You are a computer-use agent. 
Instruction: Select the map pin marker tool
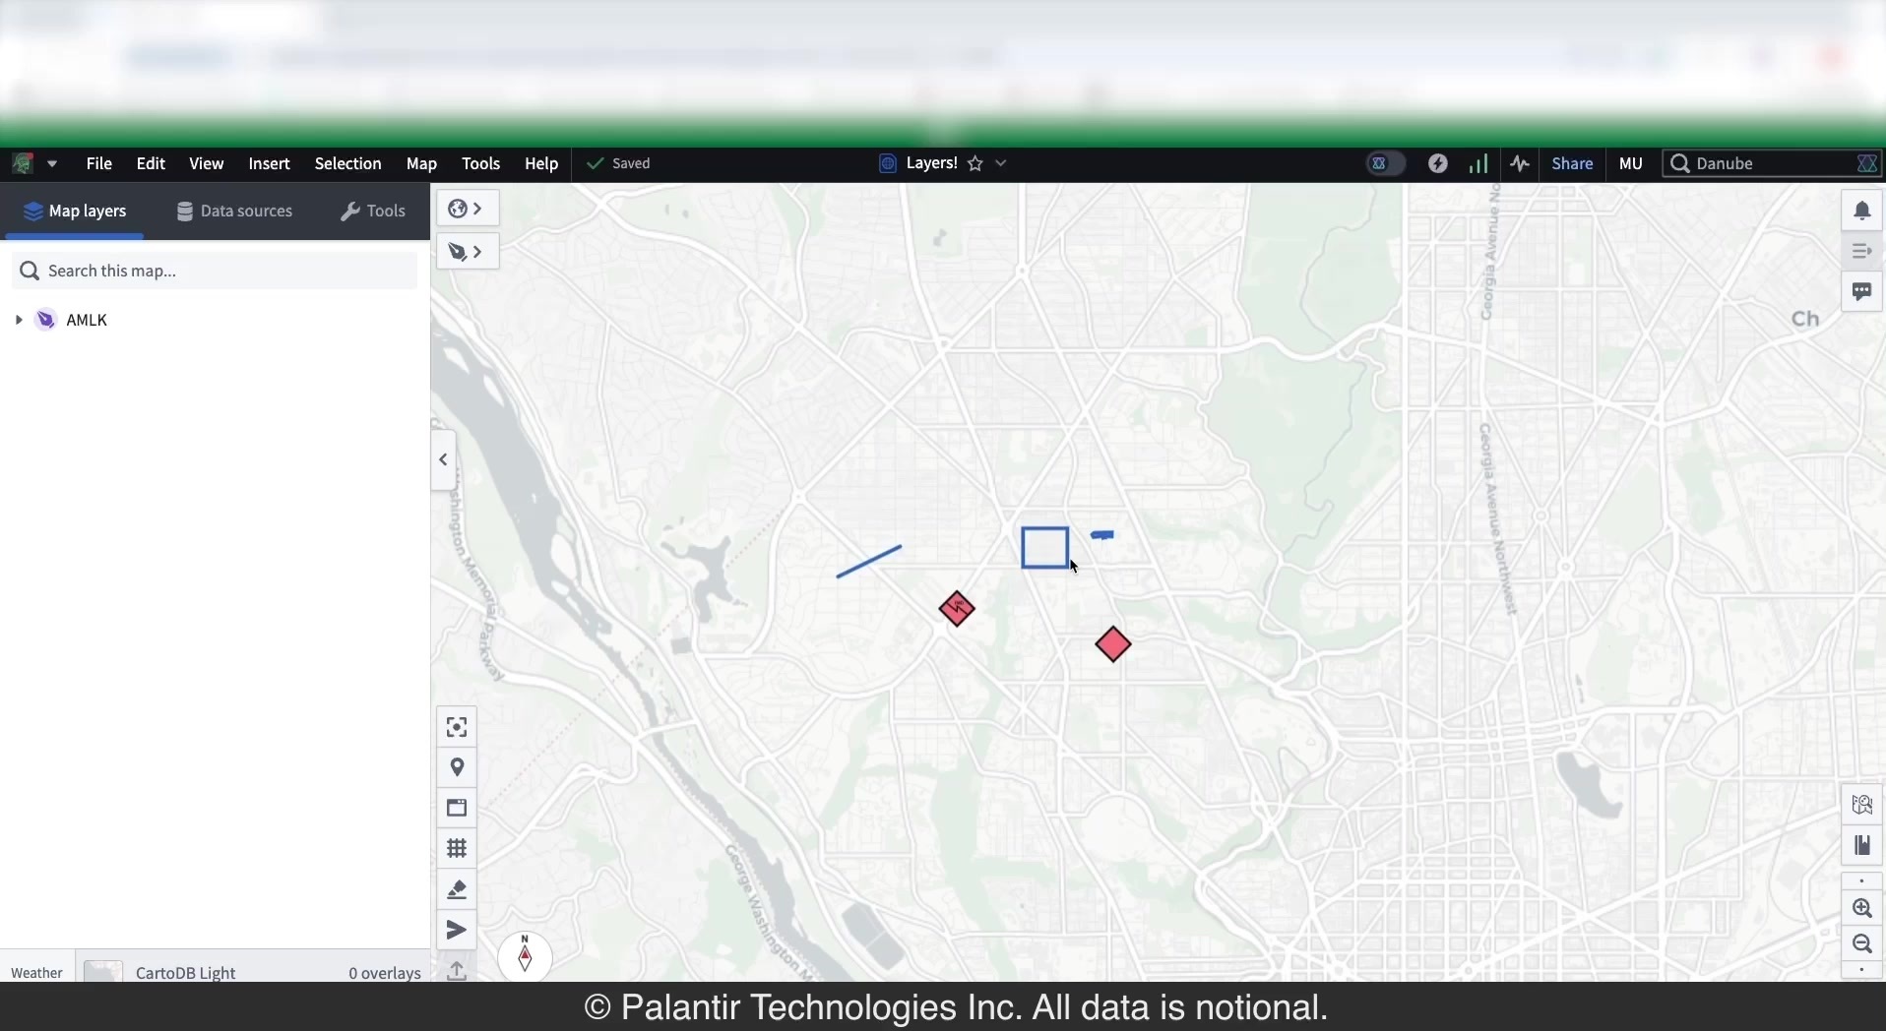click(457, 767)
